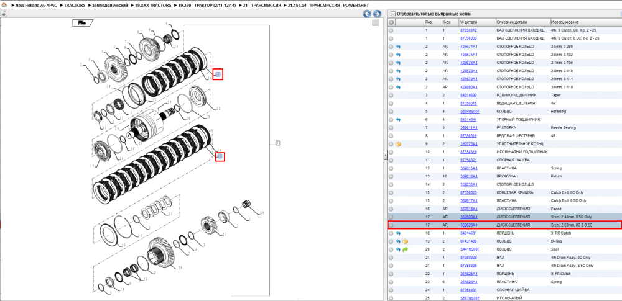
Task: Click the gray square icon above diagram corner
Action: click(375, 23)
